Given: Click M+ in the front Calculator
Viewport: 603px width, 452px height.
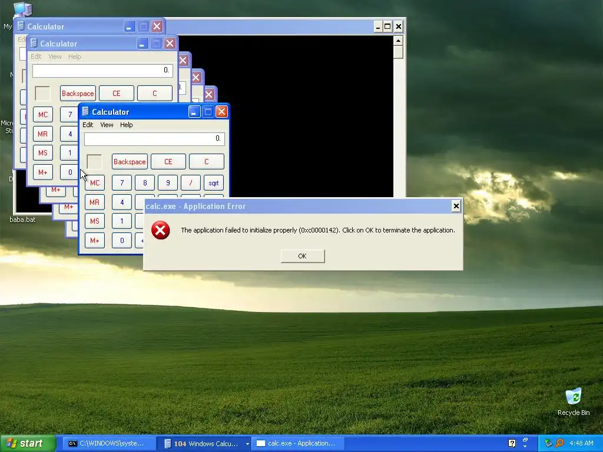Looking at the screenshot, I should click(95, 241).
